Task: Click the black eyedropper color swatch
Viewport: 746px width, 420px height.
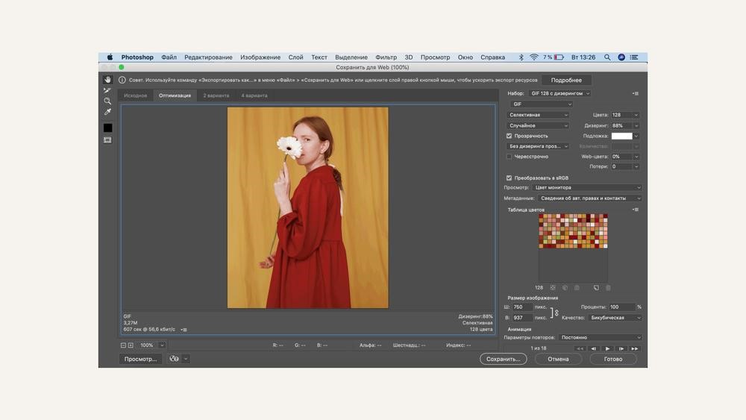Action: point(107,128)
